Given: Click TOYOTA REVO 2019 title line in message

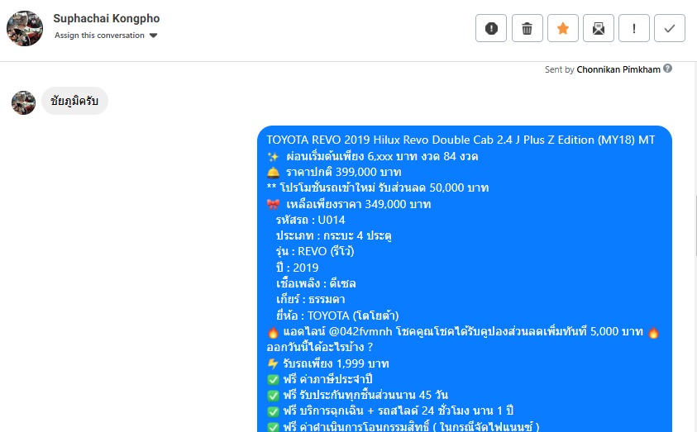Looking at the screenshot, I should 461,140.
